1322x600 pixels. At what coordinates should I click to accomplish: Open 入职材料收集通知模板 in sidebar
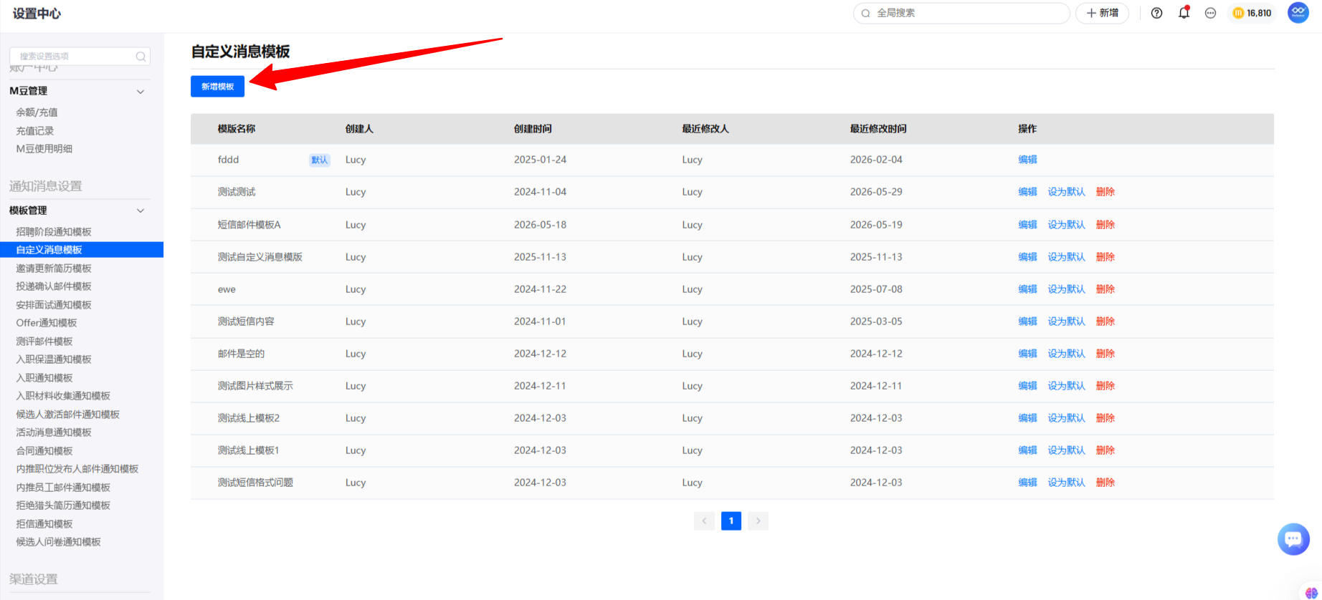63,396
